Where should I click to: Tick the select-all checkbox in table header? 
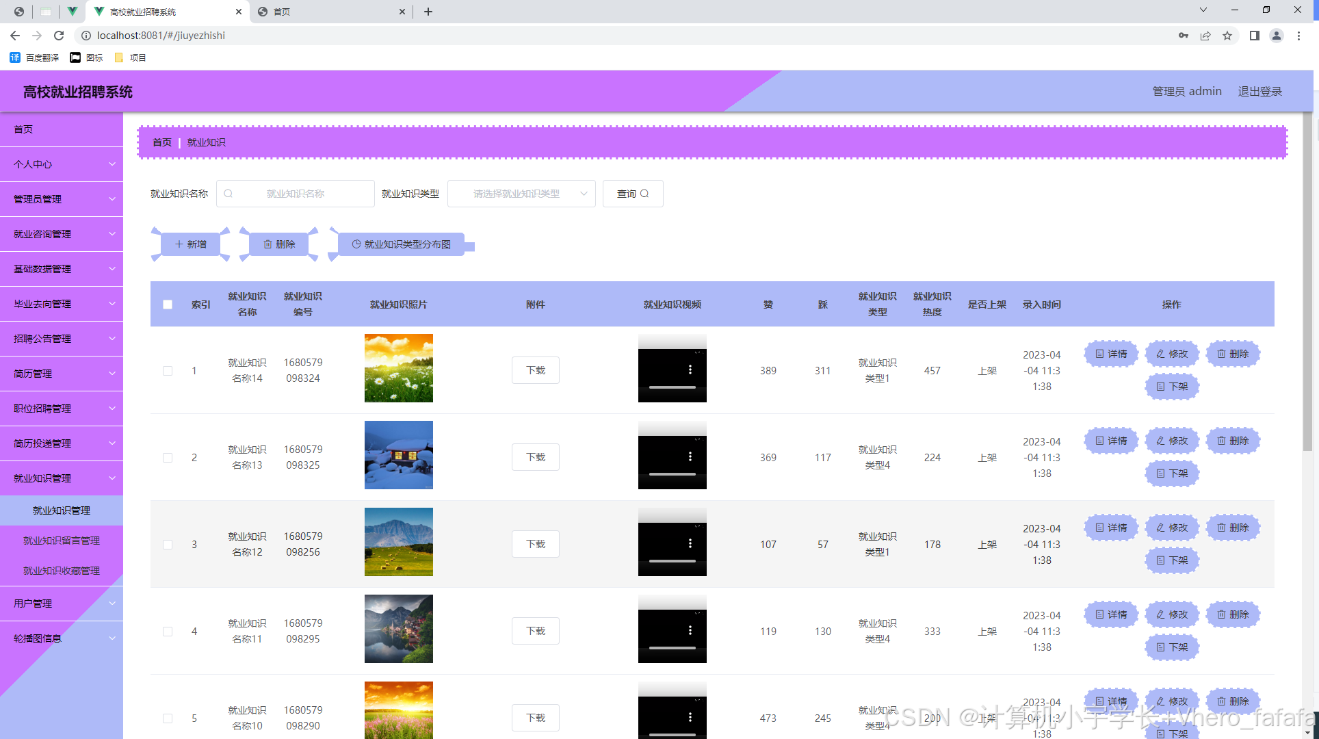pyautogui.click(x=168, y=304)
